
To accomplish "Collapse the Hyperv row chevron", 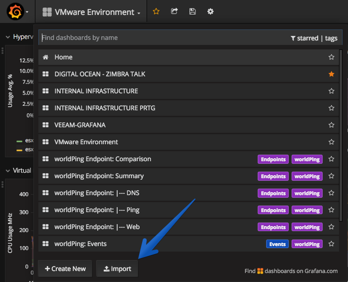I will pyautogui.click(x=8, y=37).
